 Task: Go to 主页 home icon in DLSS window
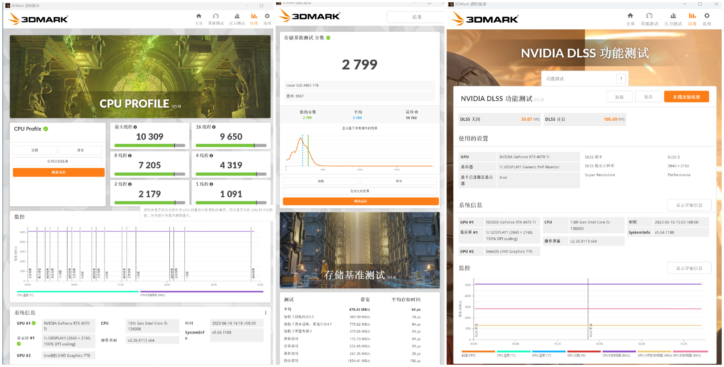630,16
